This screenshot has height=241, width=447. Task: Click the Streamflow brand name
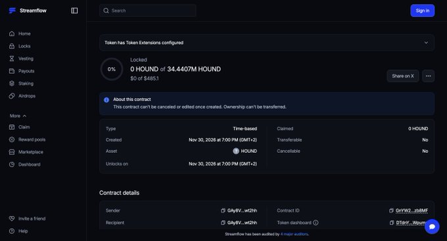click(x=33, y=11)
